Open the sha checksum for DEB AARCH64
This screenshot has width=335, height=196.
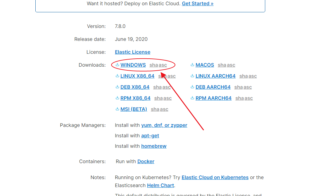pos(238,87)
